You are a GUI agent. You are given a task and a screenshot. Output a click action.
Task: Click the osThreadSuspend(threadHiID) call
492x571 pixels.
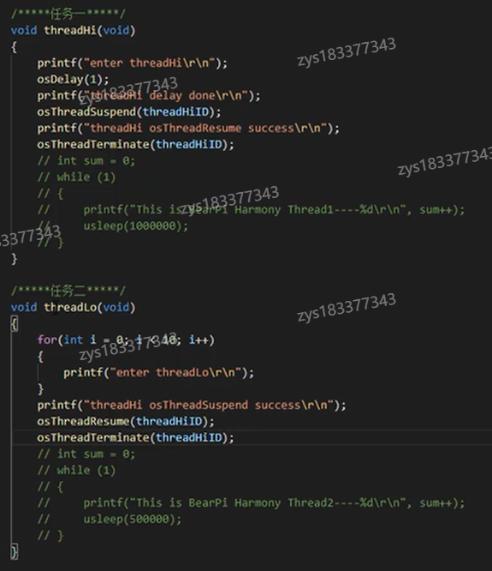[128, 111]
